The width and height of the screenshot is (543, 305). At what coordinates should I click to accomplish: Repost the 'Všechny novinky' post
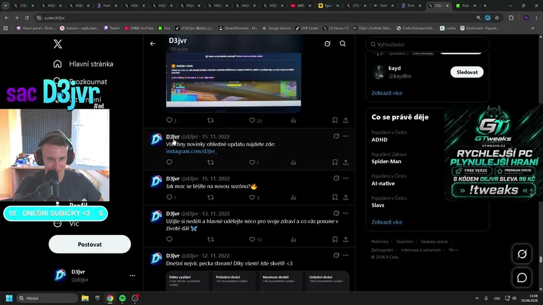pos(211,162)
